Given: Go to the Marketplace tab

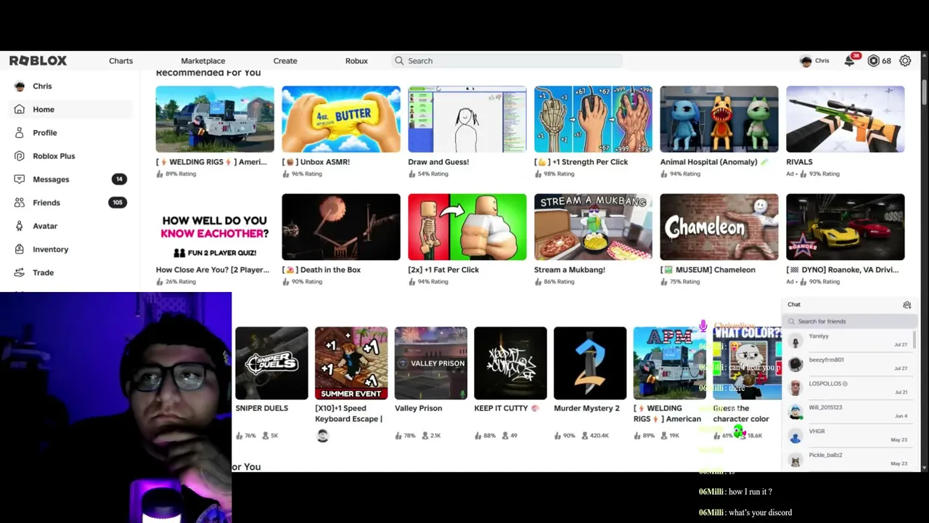Looking at the screenshot, I should click(x=203, y=61).
